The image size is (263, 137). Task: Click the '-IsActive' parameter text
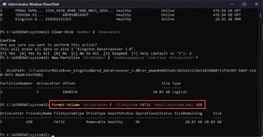(x=156, y=58)
